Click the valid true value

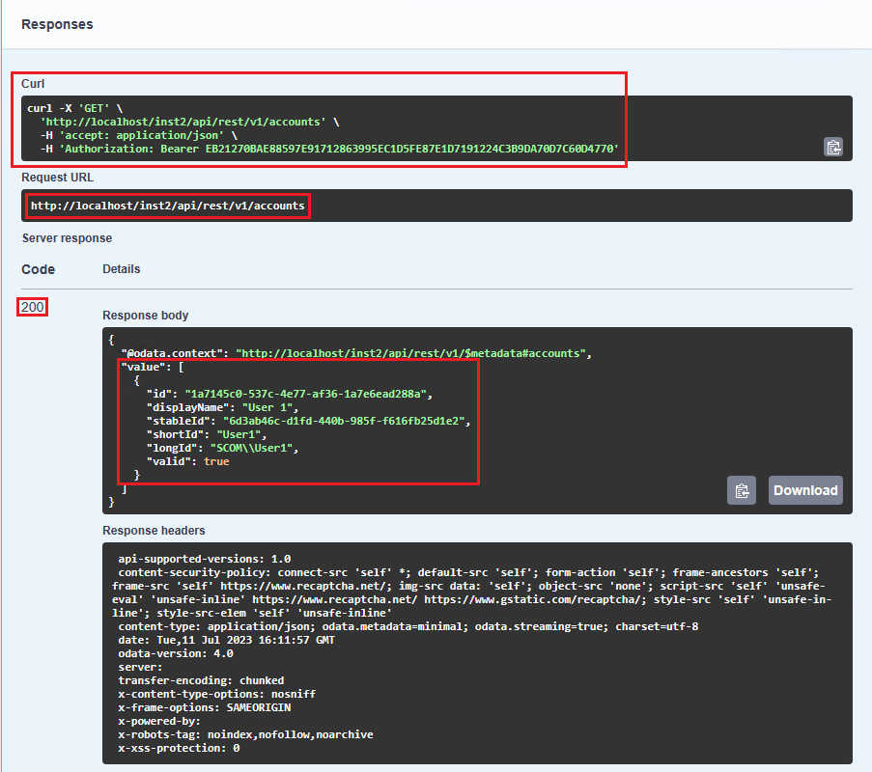[x=216, y=461]
